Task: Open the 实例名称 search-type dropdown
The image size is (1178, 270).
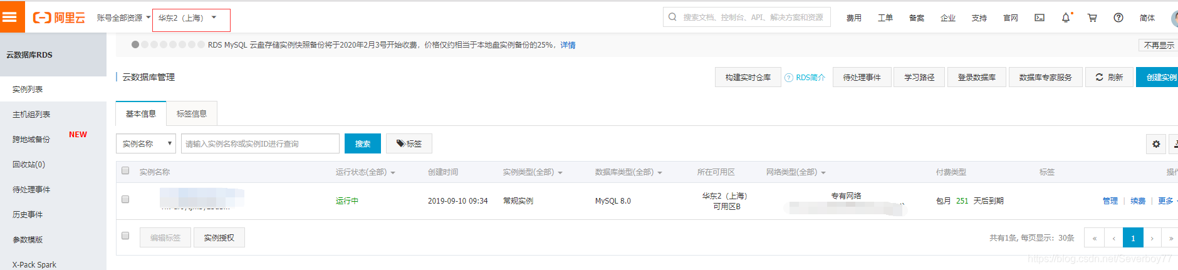Action: click(x=146, y=143)
